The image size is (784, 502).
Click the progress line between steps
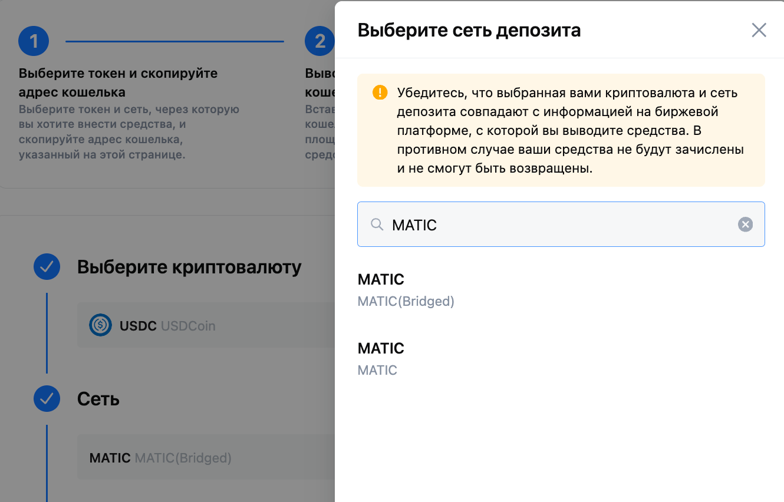(174, 41)
